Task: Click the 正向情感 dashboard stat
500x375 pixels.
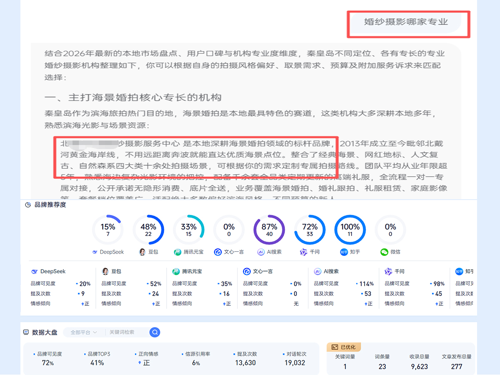Action: click(x=146, y=358)
